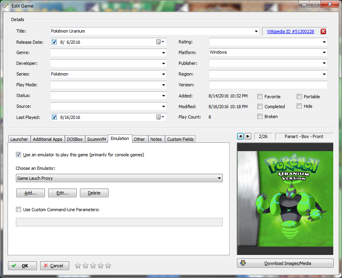Click the custom command-line parameters field
This screenshot has height=278, width=342.
point(119,222)
